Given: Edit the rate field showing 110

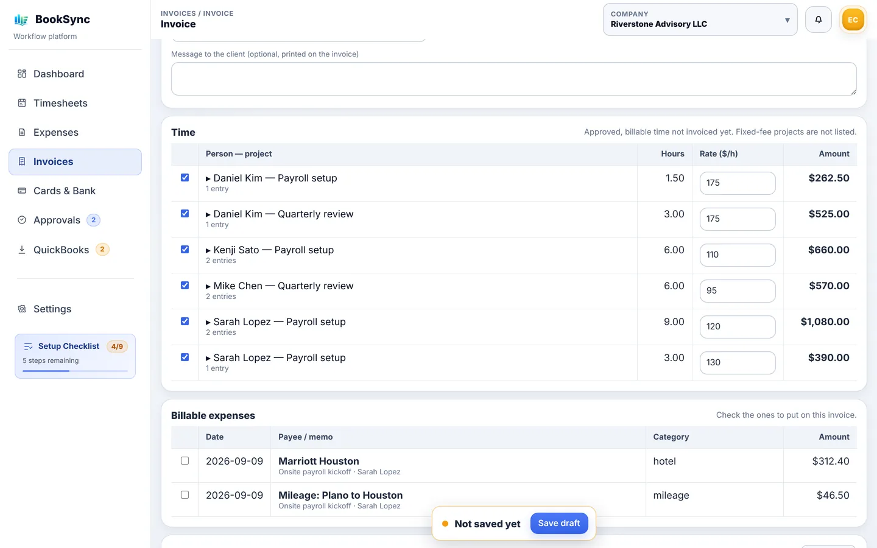Looking at the screenshot, I should point(738,255).
